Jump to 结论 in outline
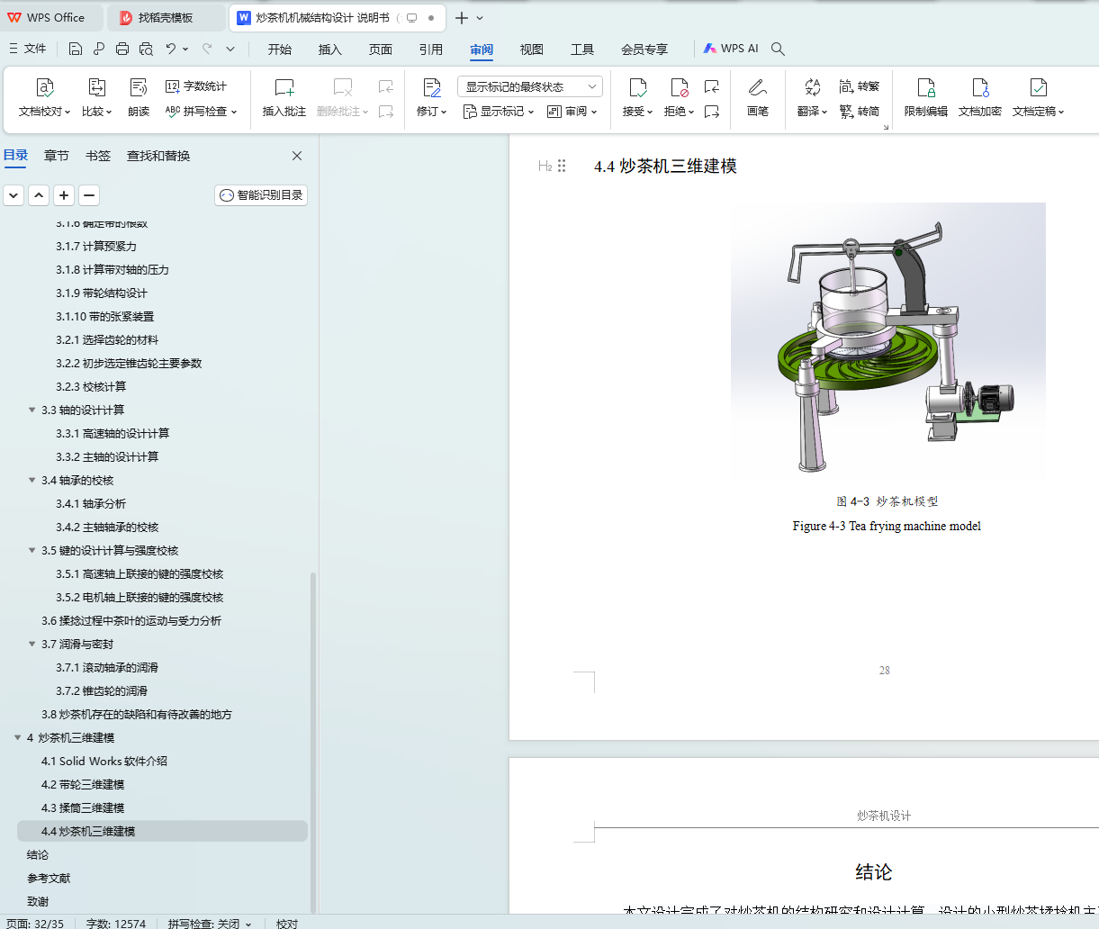Image resolution: width=1099 pixels, height=929 pixels. pos(38,854)
